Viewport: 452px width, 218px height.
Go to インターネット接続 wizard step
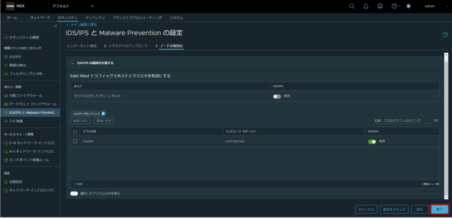click(x=81, y=46)
